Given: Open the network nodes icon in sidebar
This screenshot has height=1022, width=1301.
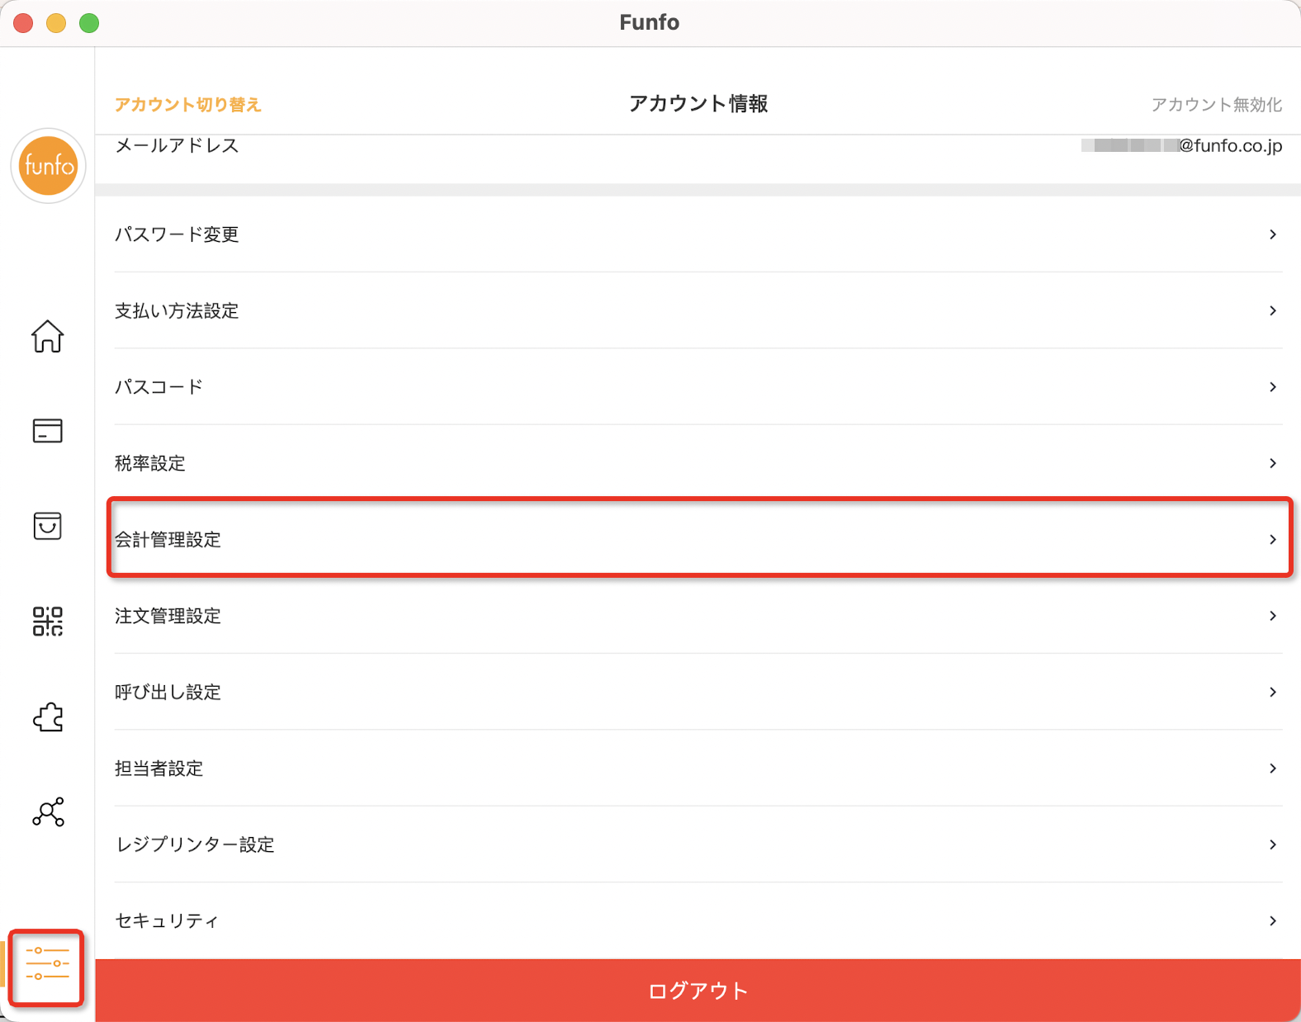Looking at the screenshot, I should pos(48,812).
